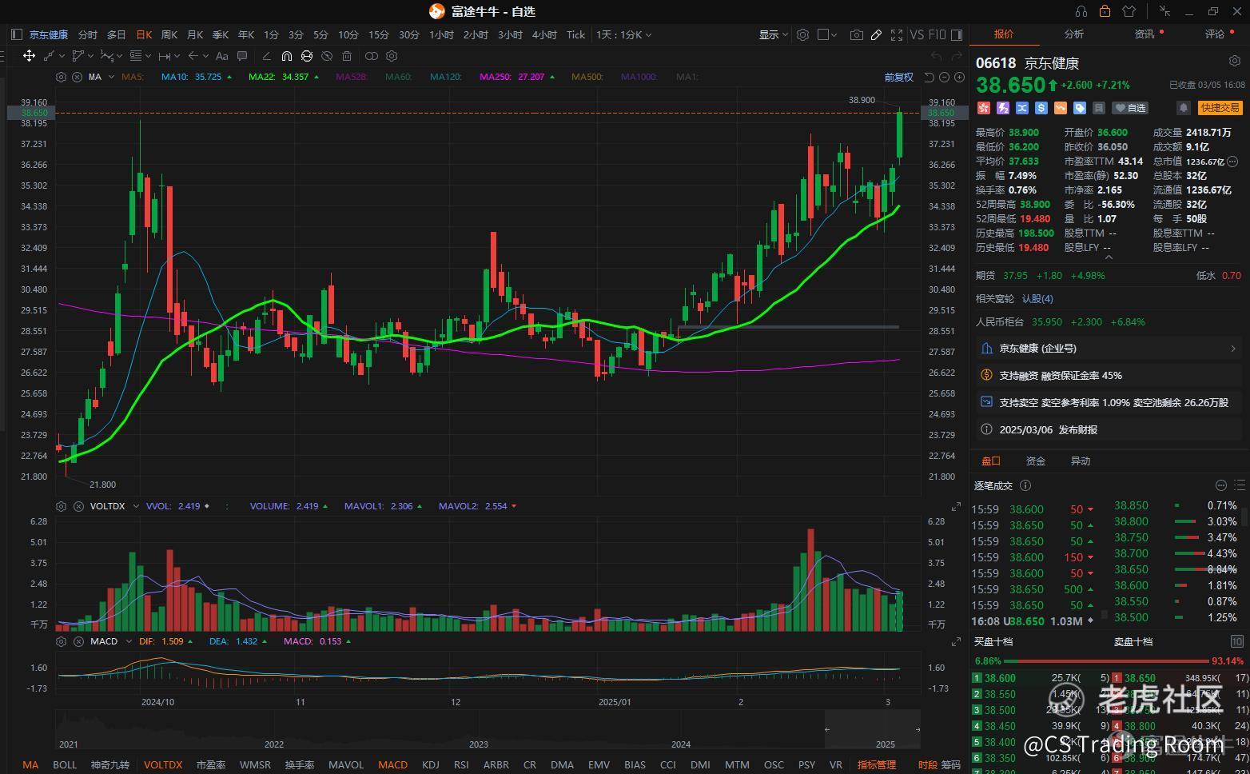This screenshot has width=1250, height=774.
Task: Open the F10 company info
Action: [x=937, y=35]
